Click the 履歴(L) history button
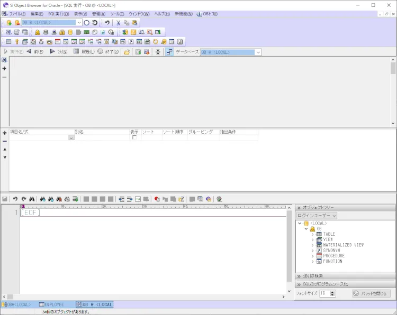Image resolution: width=397 pixels, height=315 pixels. [x=84, y=52]
